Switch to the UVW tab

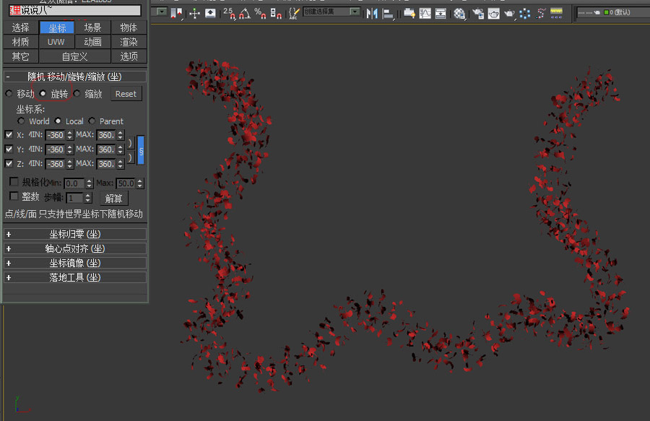tap(56, 42)
